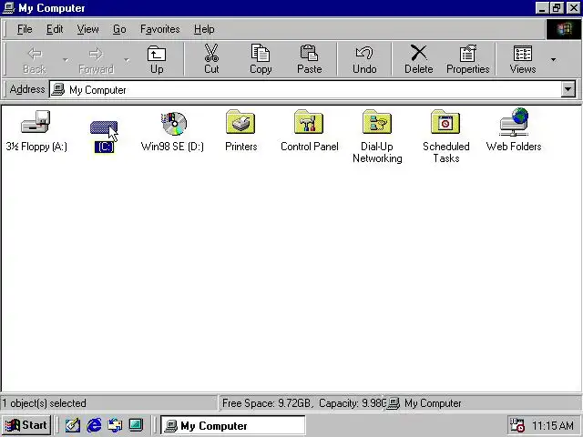Click the Forward toolbar button
The height and width of the screenshot is (437, 583).
[x=96, y=59]
